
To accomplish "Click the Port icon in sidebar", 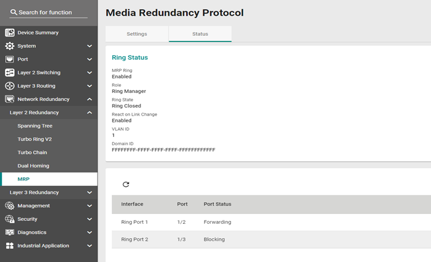I will point(10,59).
